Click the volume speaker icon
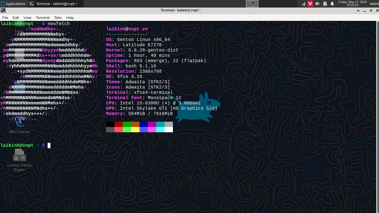 tap(317, 4)
